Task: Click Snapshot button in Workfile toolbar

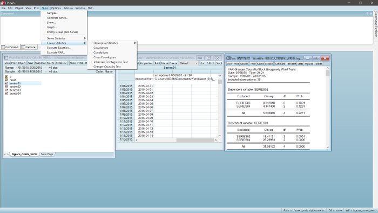Action: [40, 63]
